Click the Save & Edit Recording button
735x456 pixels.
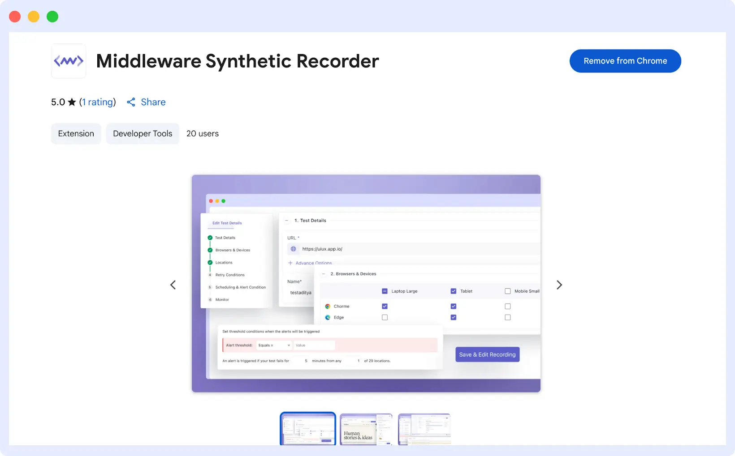tap(487, 354)
